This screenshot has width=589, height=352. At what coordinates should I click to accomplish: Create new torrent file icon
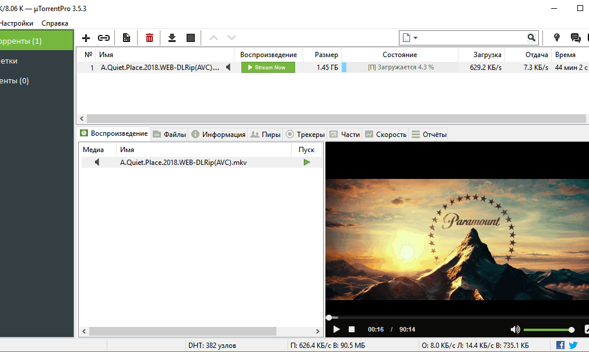[127, 38]
